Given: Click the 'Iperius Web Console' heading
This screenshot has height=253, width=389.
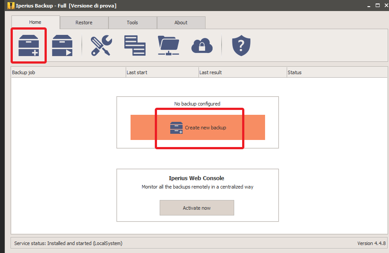Looking at the screenshot, I should click(197, 178).
